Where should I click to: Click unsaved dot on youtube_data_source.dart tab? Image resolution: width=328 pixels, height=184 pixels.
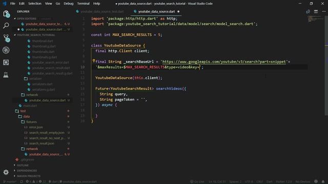(178, 12)
